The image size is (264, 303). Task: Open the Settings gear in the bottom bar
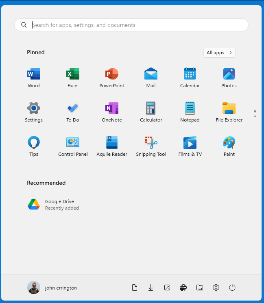[x=216, y=288]
